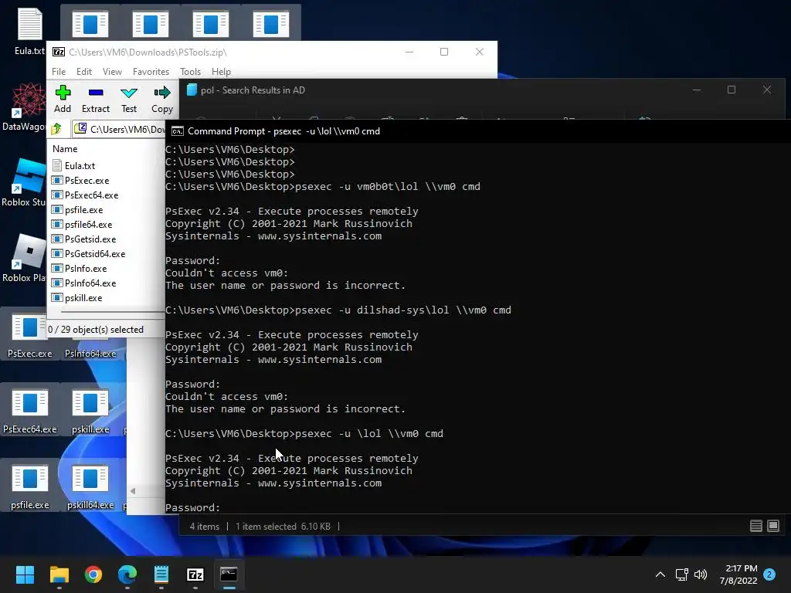Sort 7-Zip list by Name column
Image resolution: width=791 pixels, height=593 pixels.
[65, 149]
